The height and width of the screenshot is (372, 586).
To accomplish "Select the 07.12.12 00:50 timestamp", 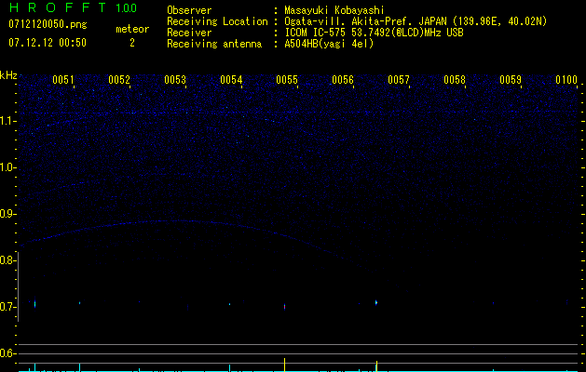I will click(x=48, y=43).
